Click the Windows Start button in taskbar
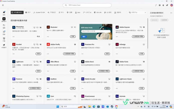This screenshot has height=109, width=174. [x=58, y=106]
